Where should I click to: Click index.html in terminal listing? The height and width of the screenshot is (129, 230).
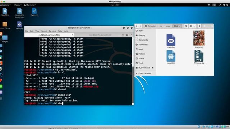click(90, 84)
